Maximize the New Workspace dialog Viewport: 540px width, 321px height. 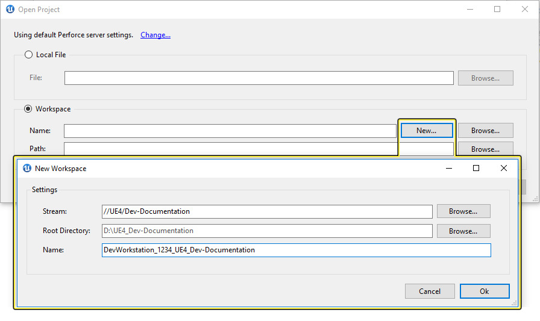(x=476, y=169)
